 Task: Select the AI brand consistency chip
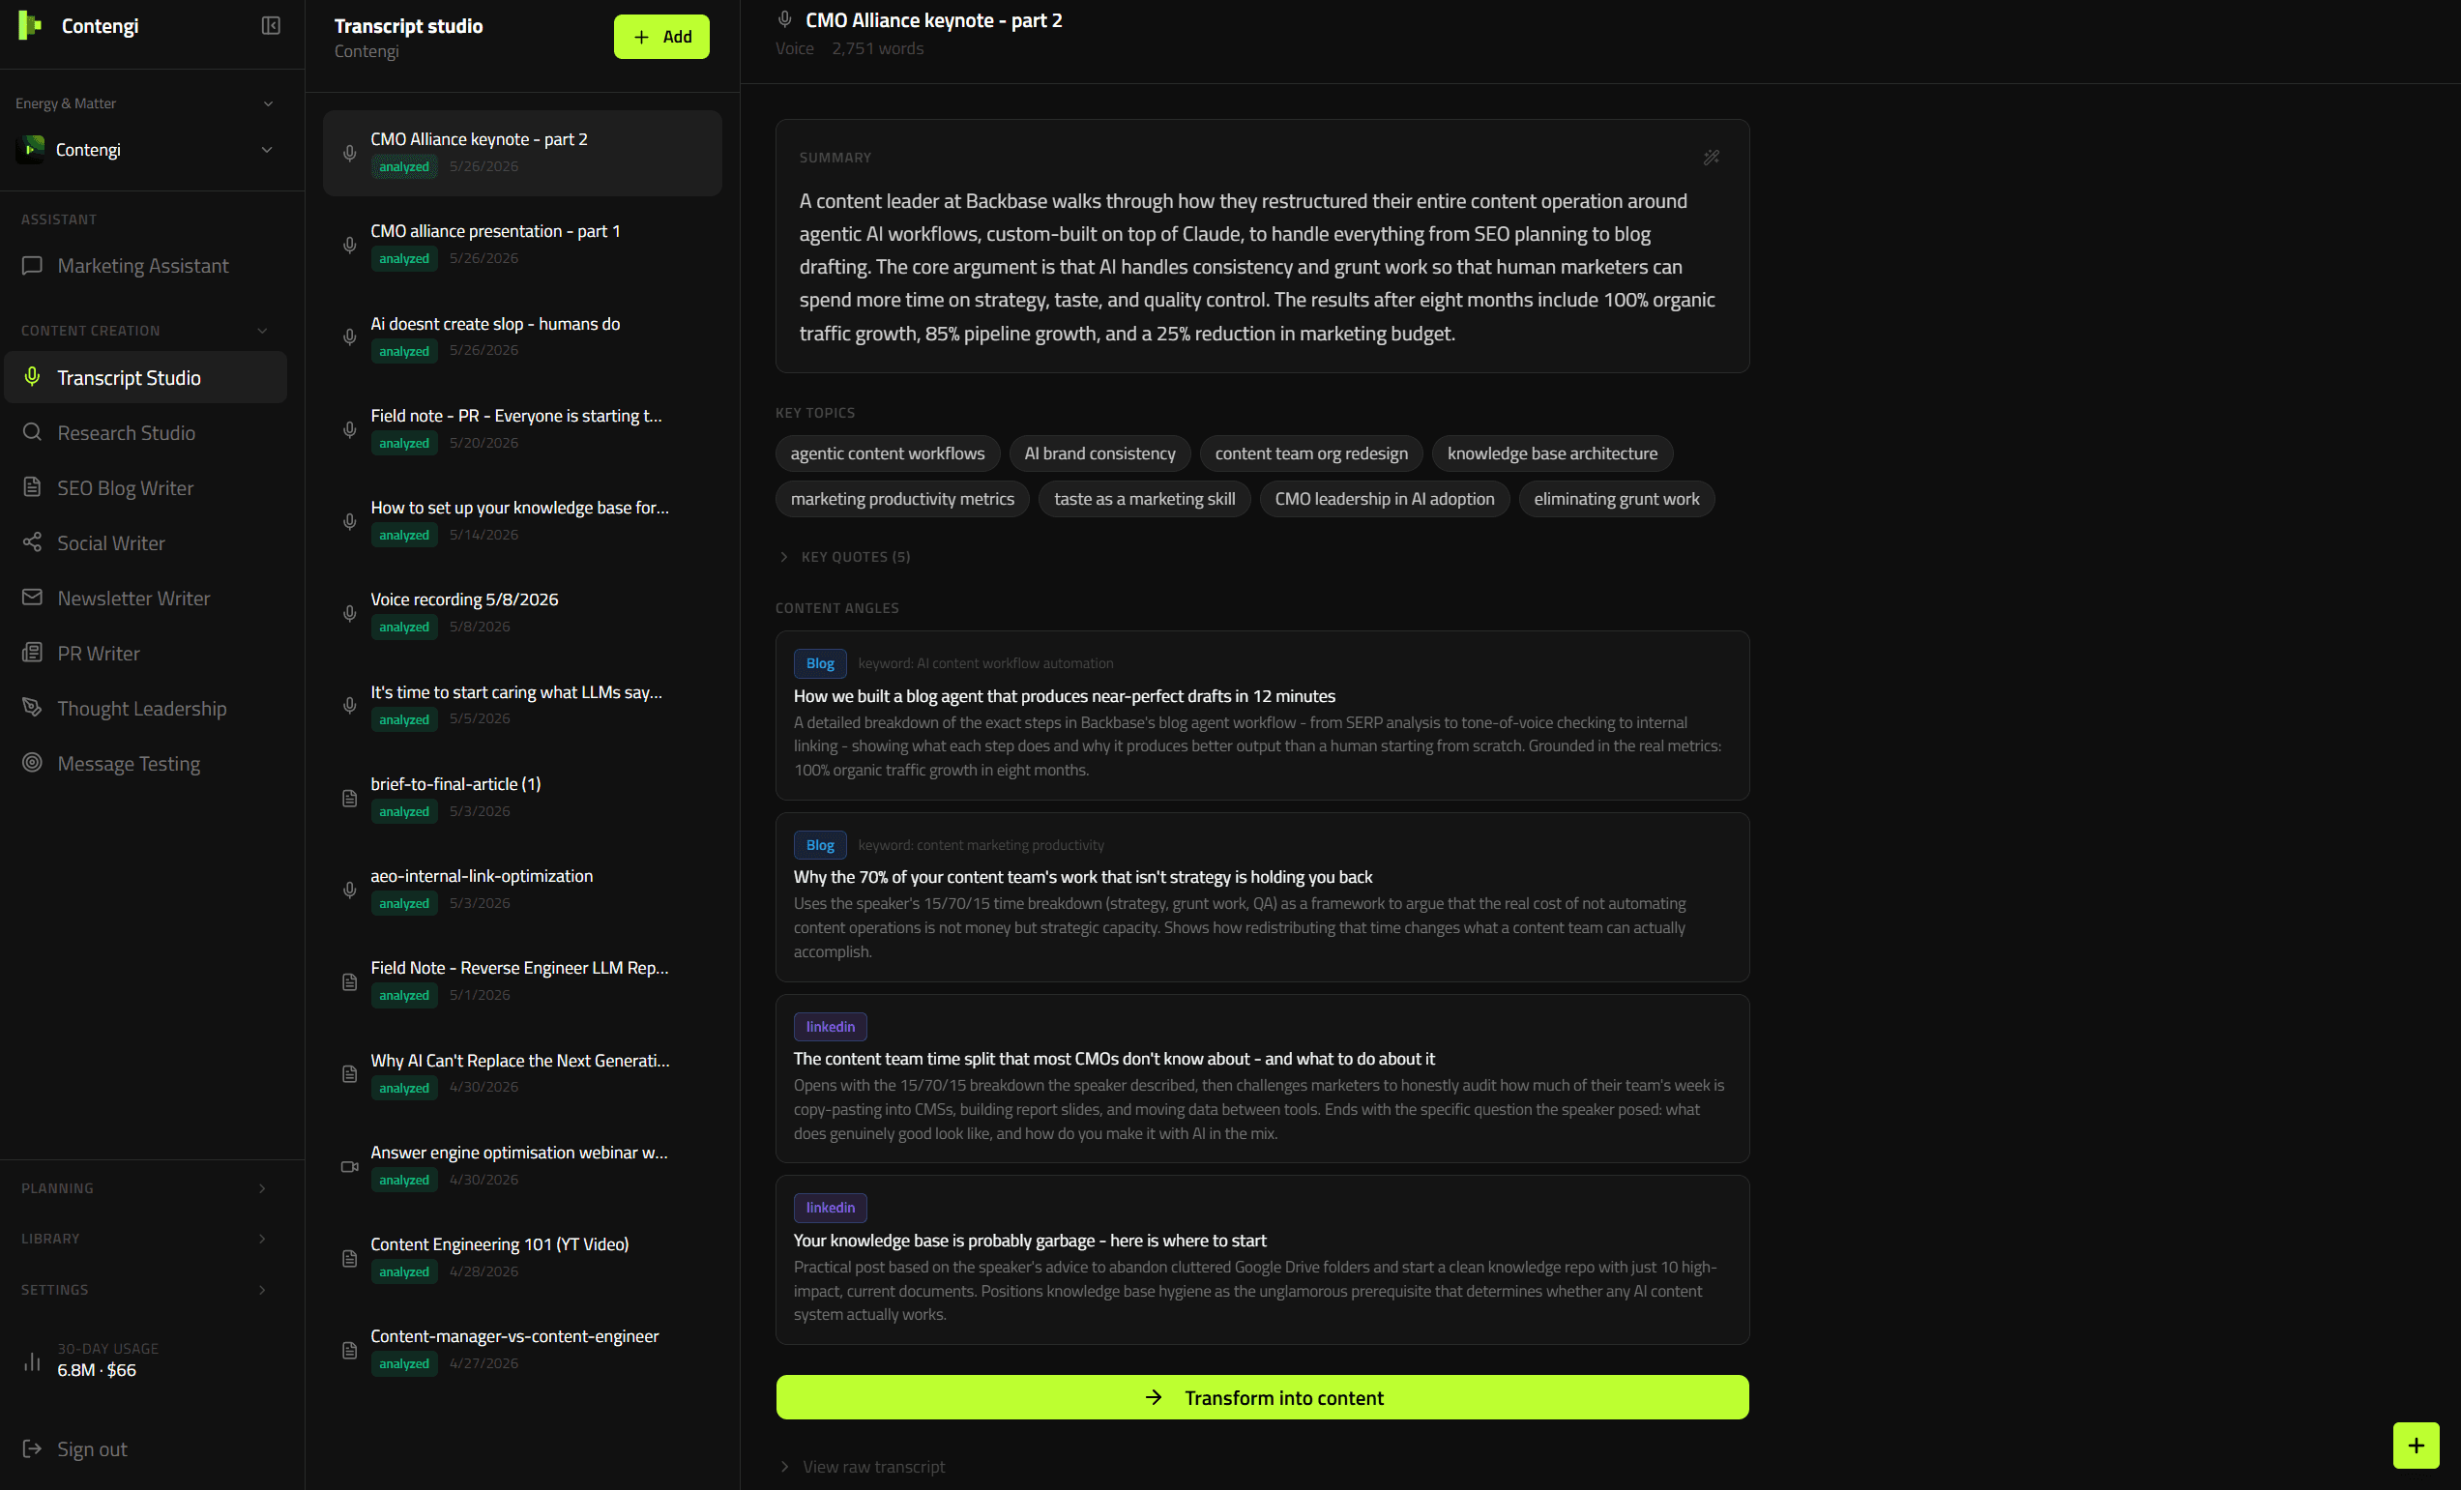coord(1099,453)
